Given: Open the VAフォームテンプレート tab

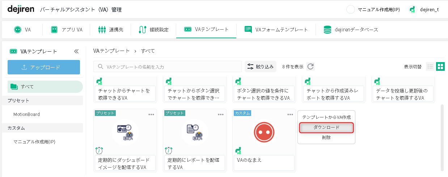Looking at the screenshot, I should pyautogui.click(x=276, y=30).
